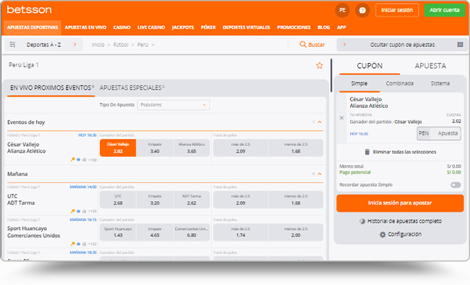Collapse the Mañana events section

coord(320,174)
